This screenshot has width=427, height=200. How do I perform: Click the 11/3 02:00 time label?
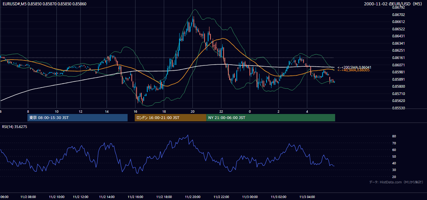(279, 197)
